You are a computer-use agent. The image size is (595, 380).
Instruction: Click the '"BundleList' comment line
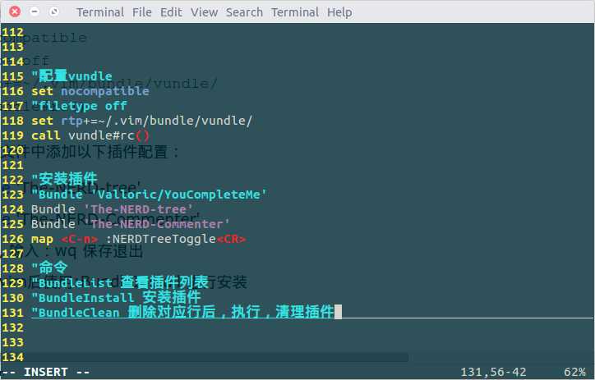point(120,283)
